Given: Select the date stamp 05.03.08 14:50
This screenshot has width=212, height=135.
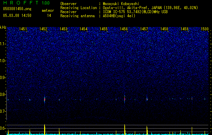Looking at the screenshot, I should coord(17,16).
